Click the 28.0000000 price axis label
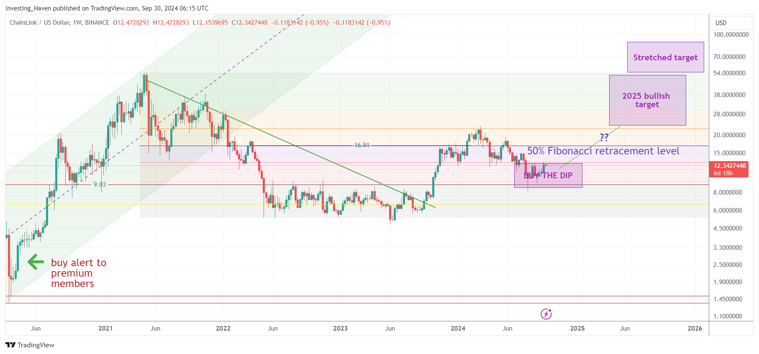Viewport: 759px width, 354px height. tap(729, 114)
